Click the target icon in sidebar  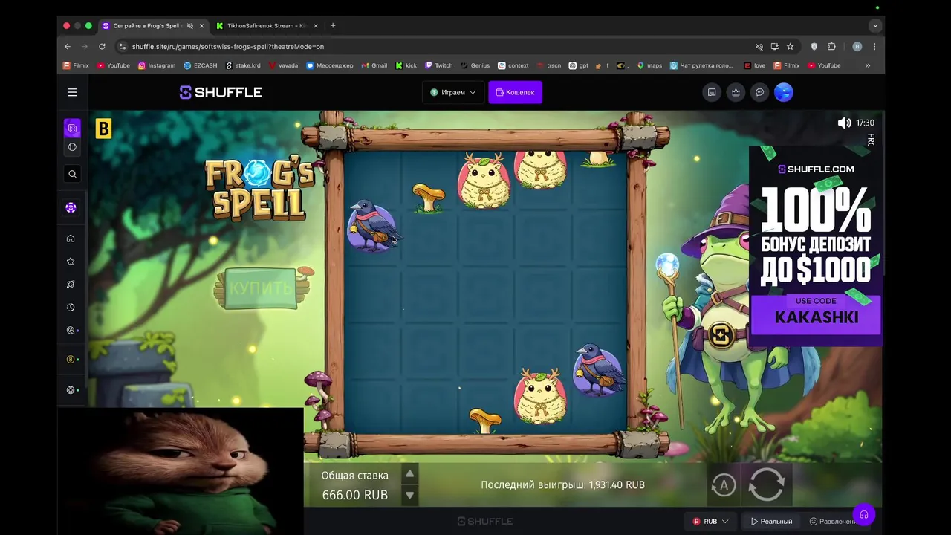pos(71,331)
